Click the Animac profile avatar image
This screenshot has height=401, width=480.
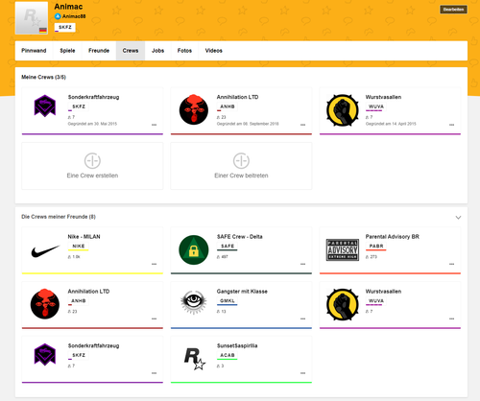[32, 18]
